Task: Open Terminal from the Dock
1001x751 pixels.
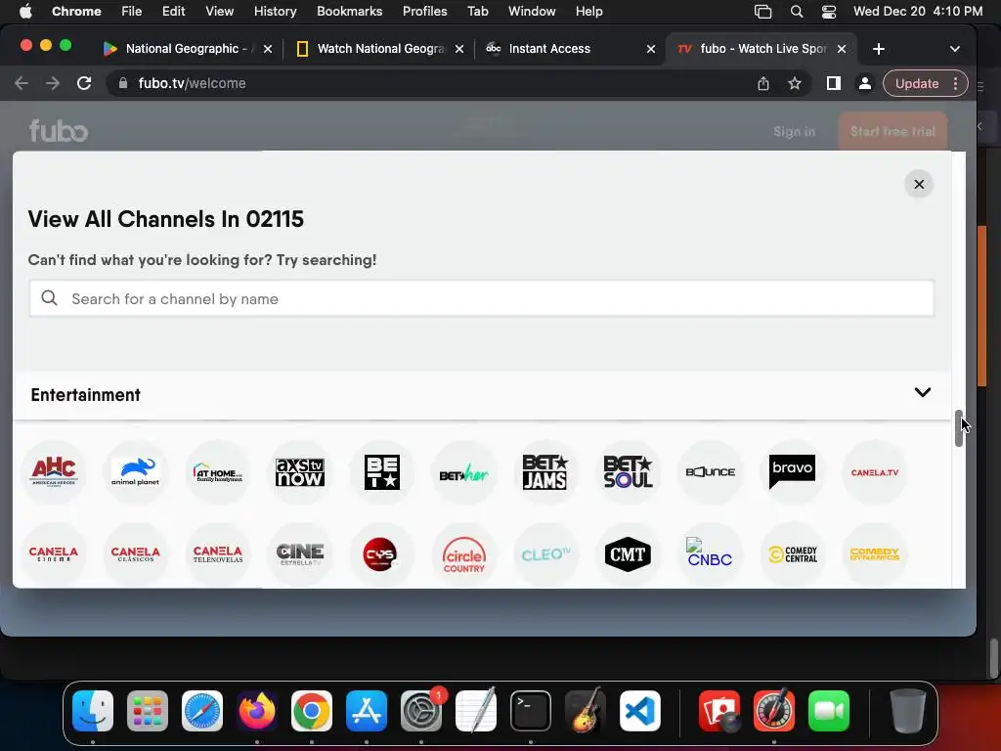Action: coord(531,711)
